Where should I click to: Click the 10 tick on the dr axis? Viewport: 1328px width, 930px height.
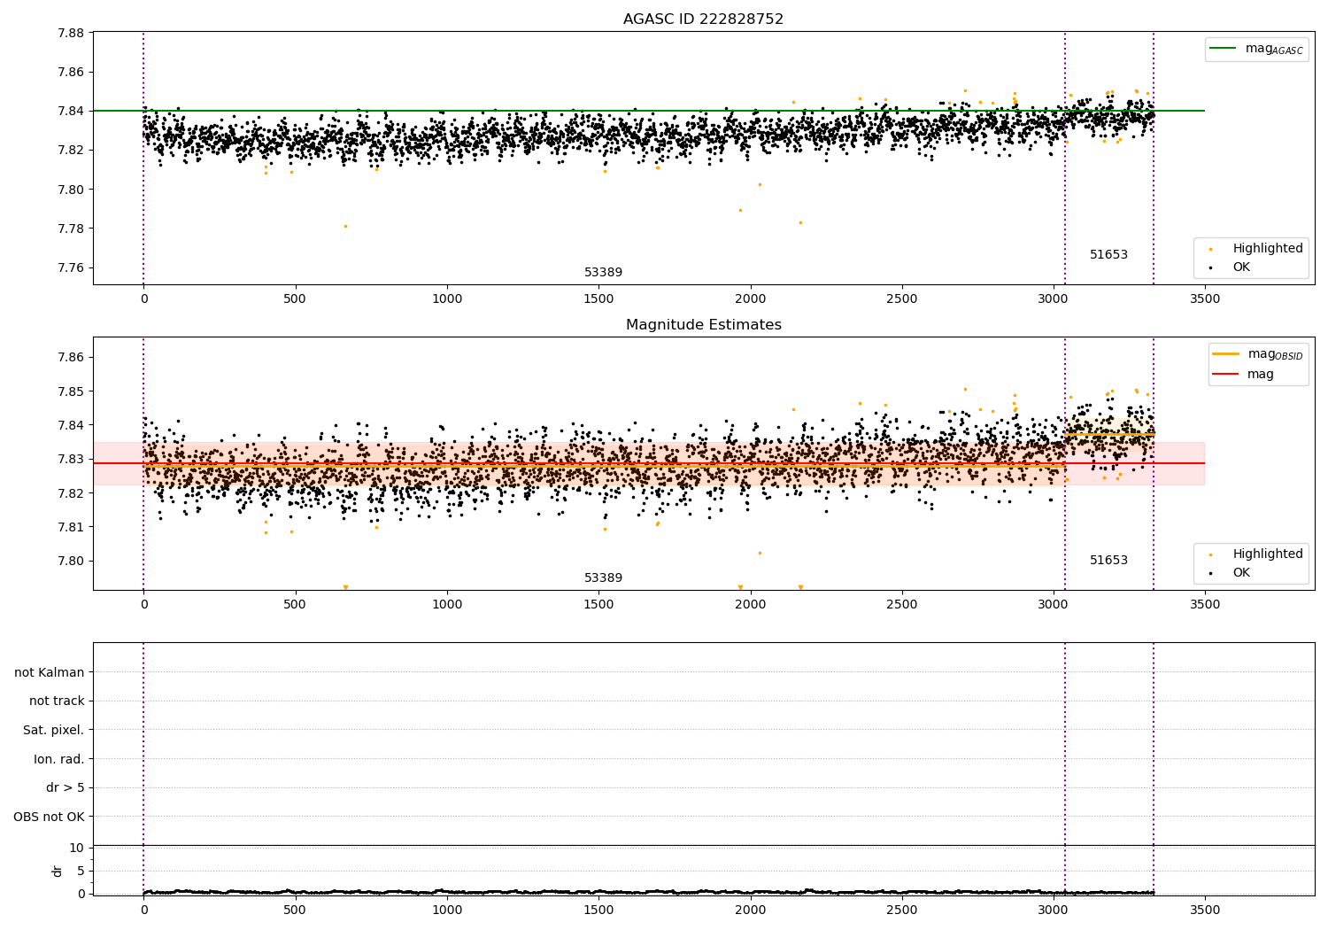(77, 849)
